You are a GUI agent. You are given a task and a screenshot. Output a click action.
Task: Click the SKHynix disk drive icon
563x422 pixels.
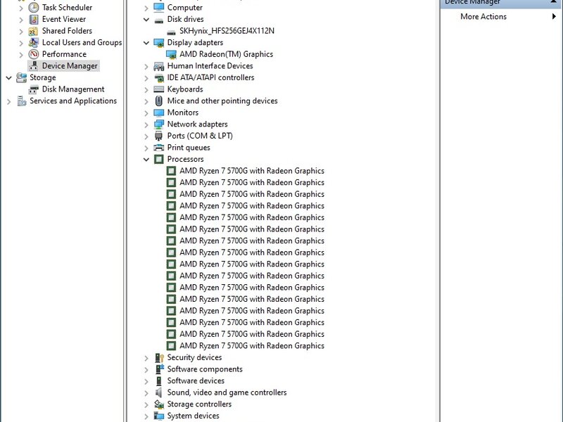(x=171, y=31)
